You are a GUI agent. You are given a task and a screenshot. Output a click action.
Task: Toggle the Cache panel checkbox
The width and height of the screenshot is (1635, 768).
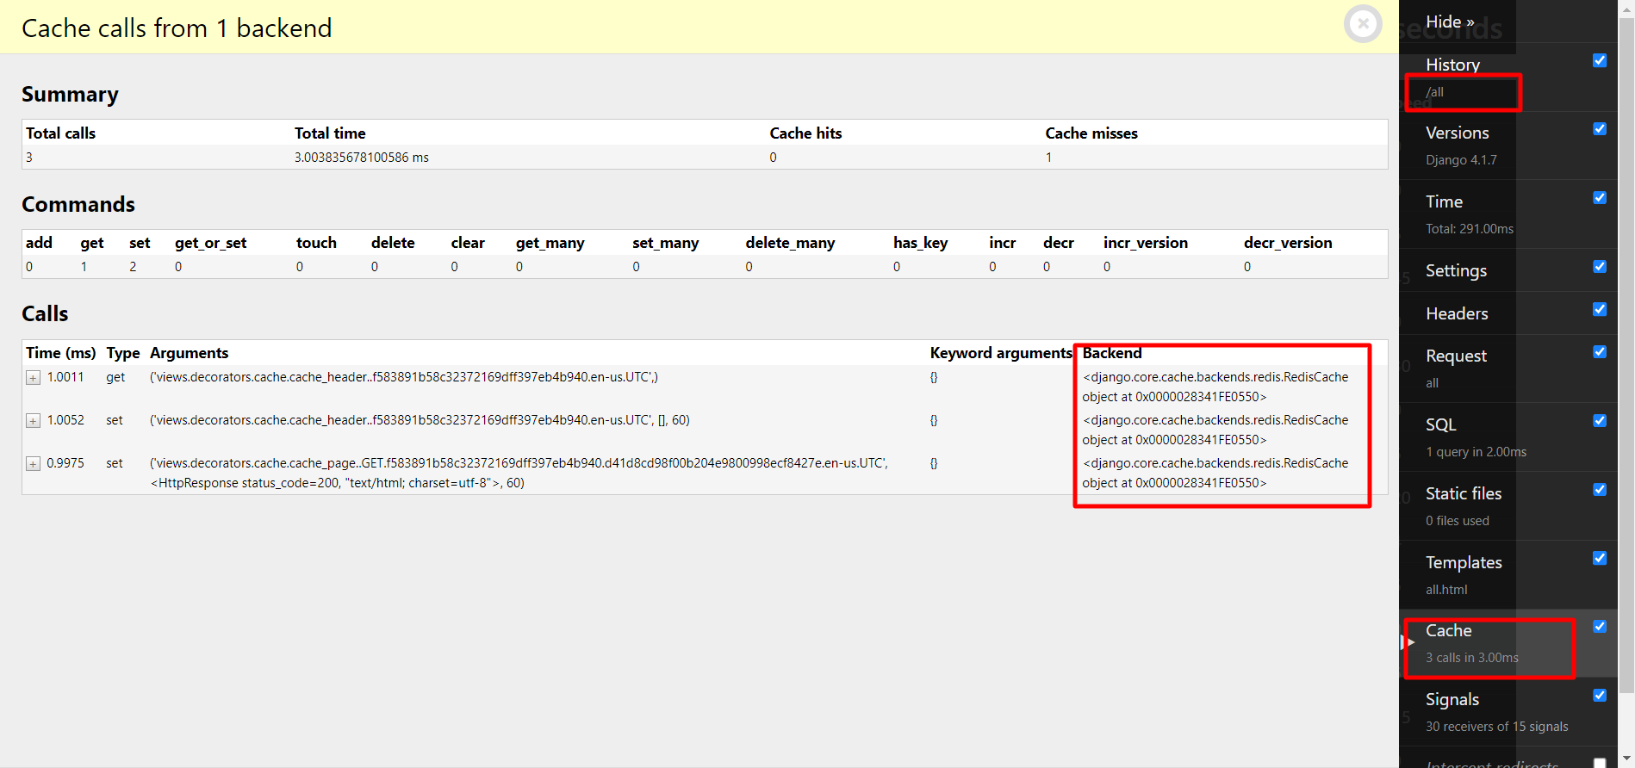click(1599, 627)
